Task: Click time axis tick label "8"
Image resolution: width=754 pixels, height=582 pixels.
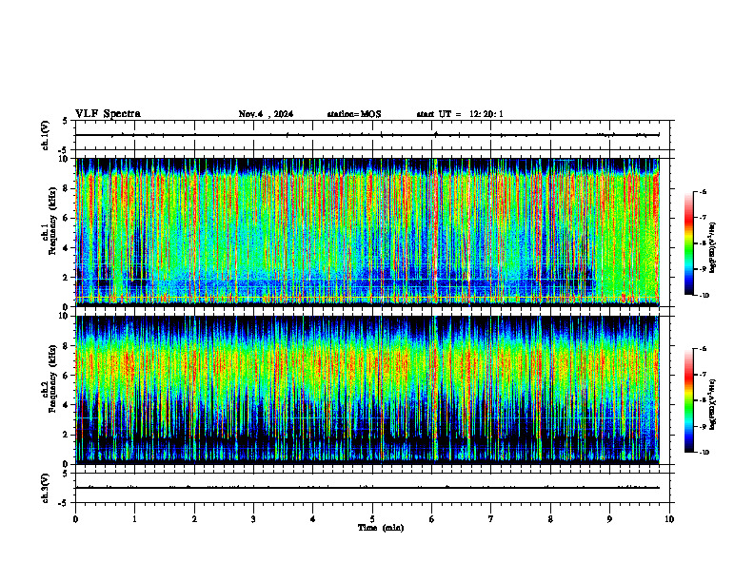Action: pyautogui.click(x=550, y=519)
